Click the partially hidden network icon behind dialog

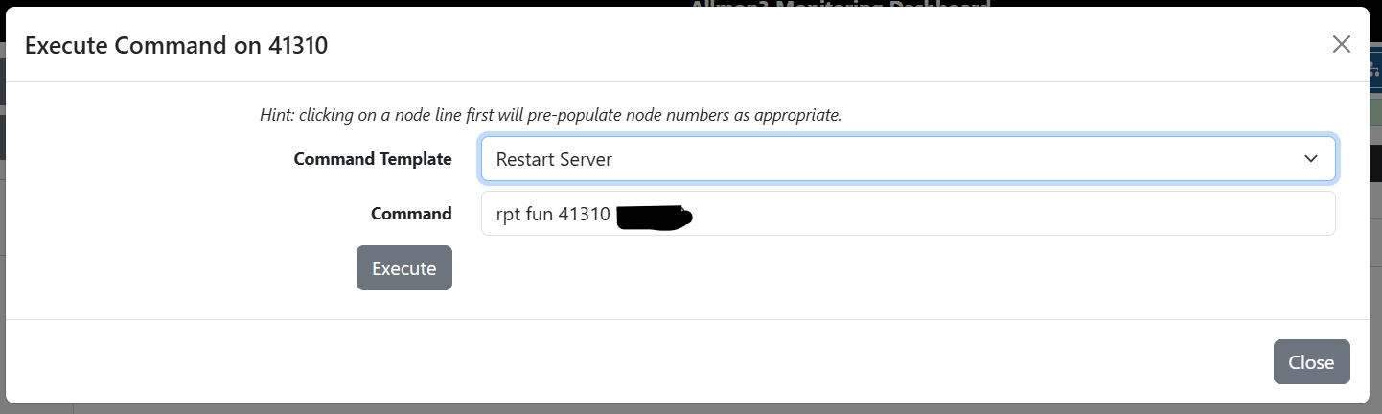[1375, 68]
